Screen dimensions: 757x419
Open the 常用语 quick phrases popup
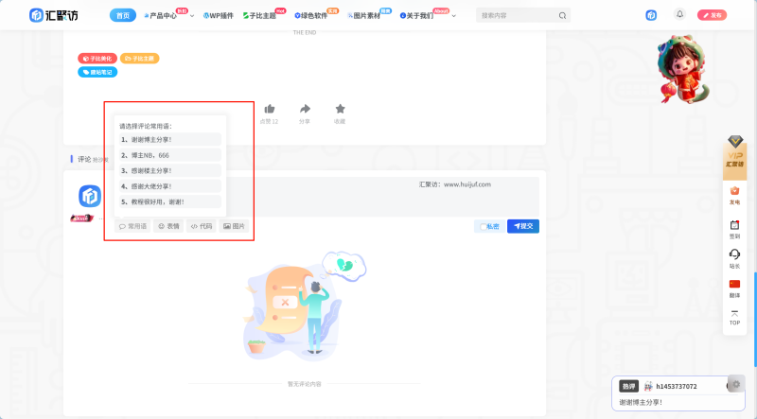(x=132, y=227)
